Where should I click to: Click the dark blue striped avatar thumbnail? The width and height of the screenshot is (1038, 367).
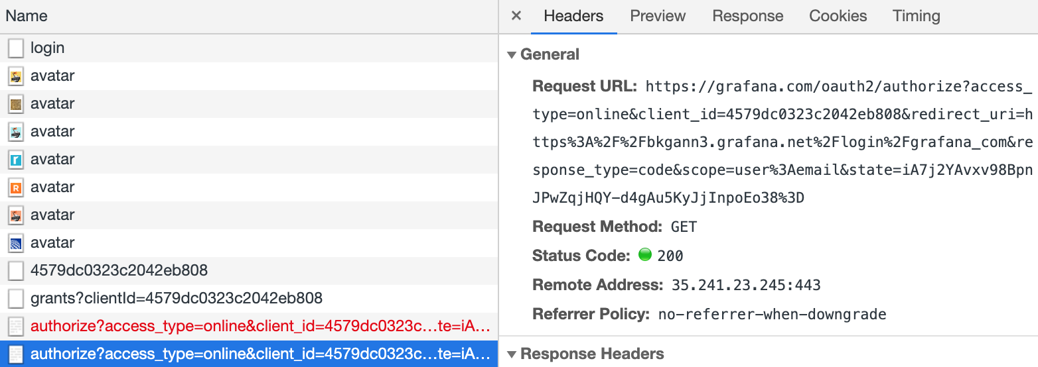click(16, 243)
